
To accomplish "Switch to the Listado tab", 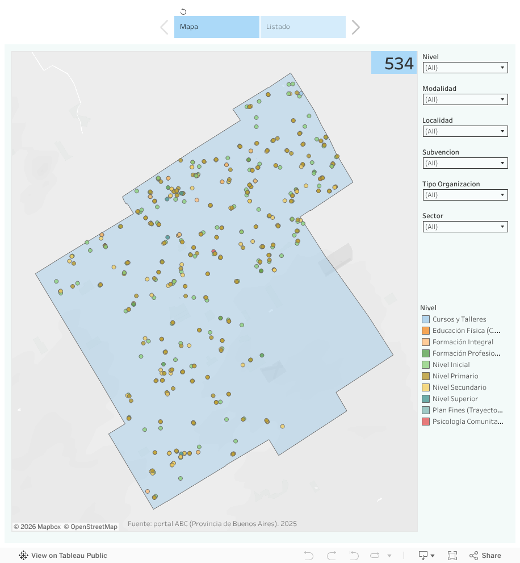I will (303, 27).
